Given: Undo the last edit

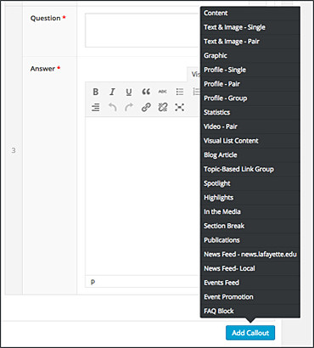Looking at the screenshot, I should [112, 107].
